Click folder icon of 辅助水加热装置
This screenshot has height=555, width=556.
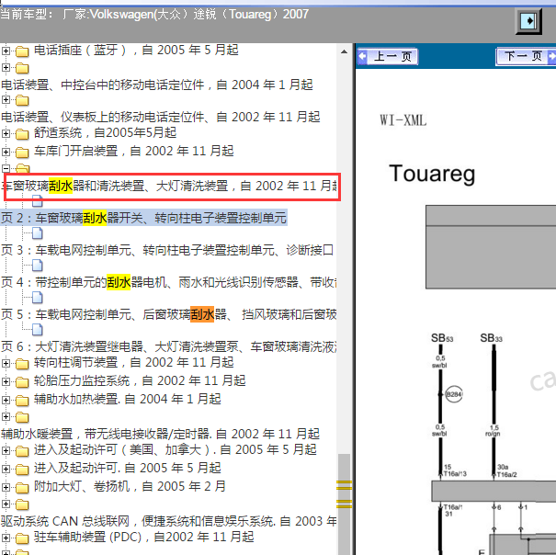pyautogui.click(x=22, y=401)
